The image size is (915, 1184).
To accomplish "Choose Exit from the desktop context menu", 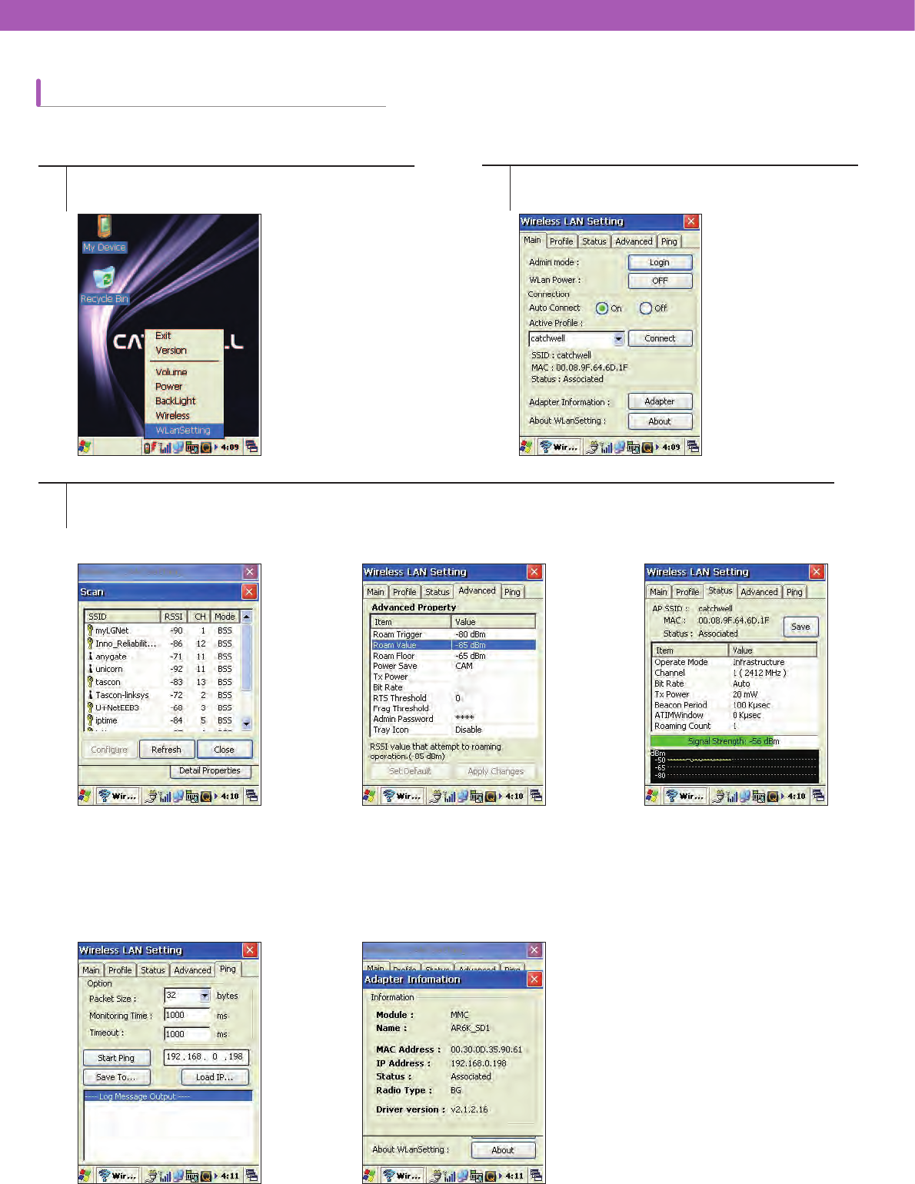I will [163, 336].
